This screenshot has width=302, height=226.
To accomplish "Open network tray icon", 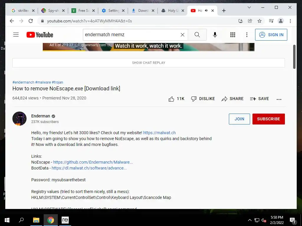I will click(x=257, y=220).
